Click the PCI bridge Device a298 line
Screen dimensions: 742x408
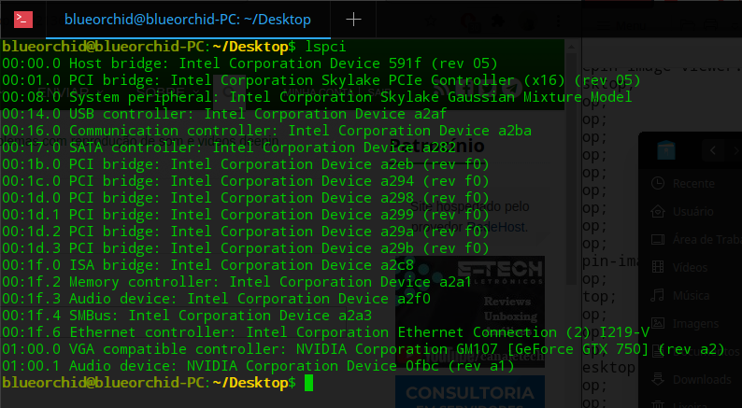pyautogui.click(x=245, y=198)
